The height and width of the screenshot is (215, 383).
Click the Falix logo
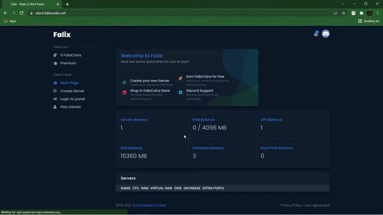[x=62, y=35]
